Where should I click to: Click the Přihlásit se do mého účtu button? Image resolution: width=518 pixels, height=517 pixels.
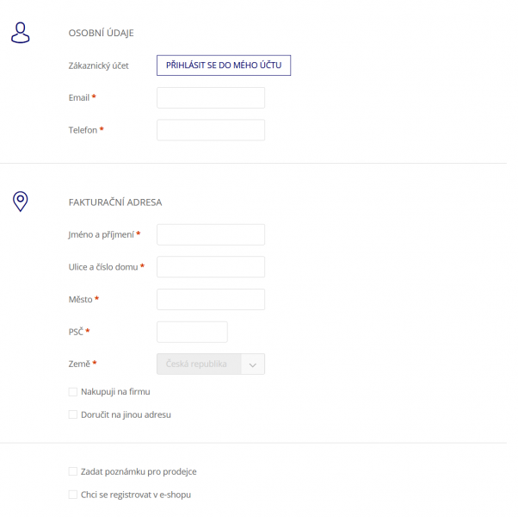coord(224,65)
